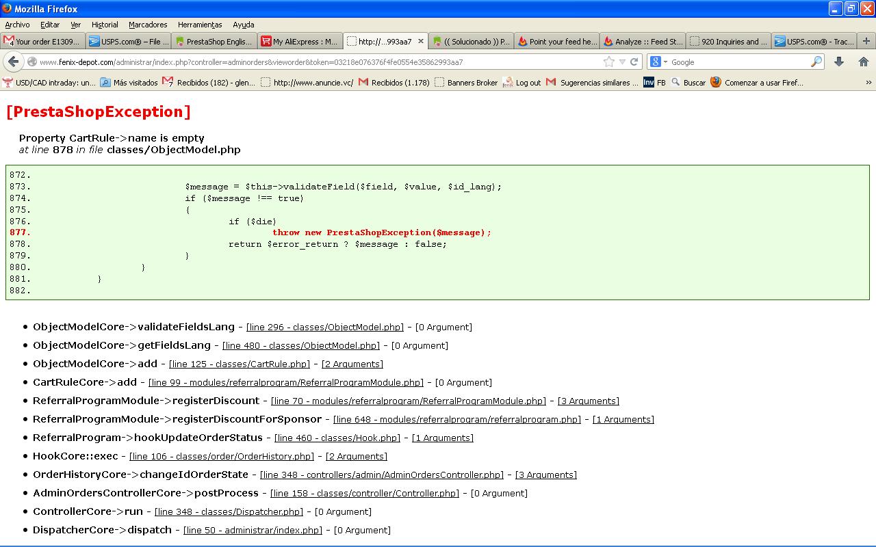The height and width of the screenshot is (547, 876).
Task: Open the Editar menu
Action: [x=50, y=25]
